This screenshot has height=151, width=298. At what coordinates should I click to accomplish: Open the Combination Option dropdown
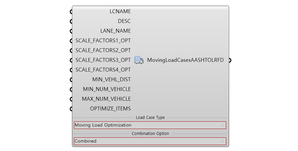(150, 141)
